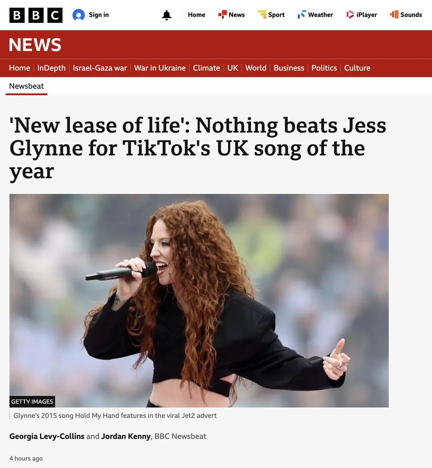Open the Culture section
Viewport: 432px width, 468px height.
click(x=357, y=68)
